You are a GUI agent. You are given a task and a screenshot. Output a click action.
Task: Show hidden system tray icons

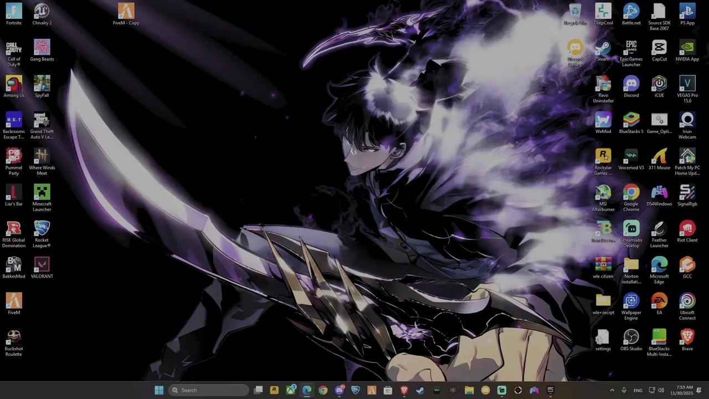pos(612,390)
